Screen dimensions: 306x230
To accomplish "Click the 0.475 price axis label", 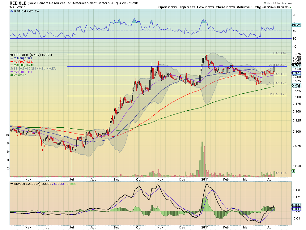I will [297, 54].
